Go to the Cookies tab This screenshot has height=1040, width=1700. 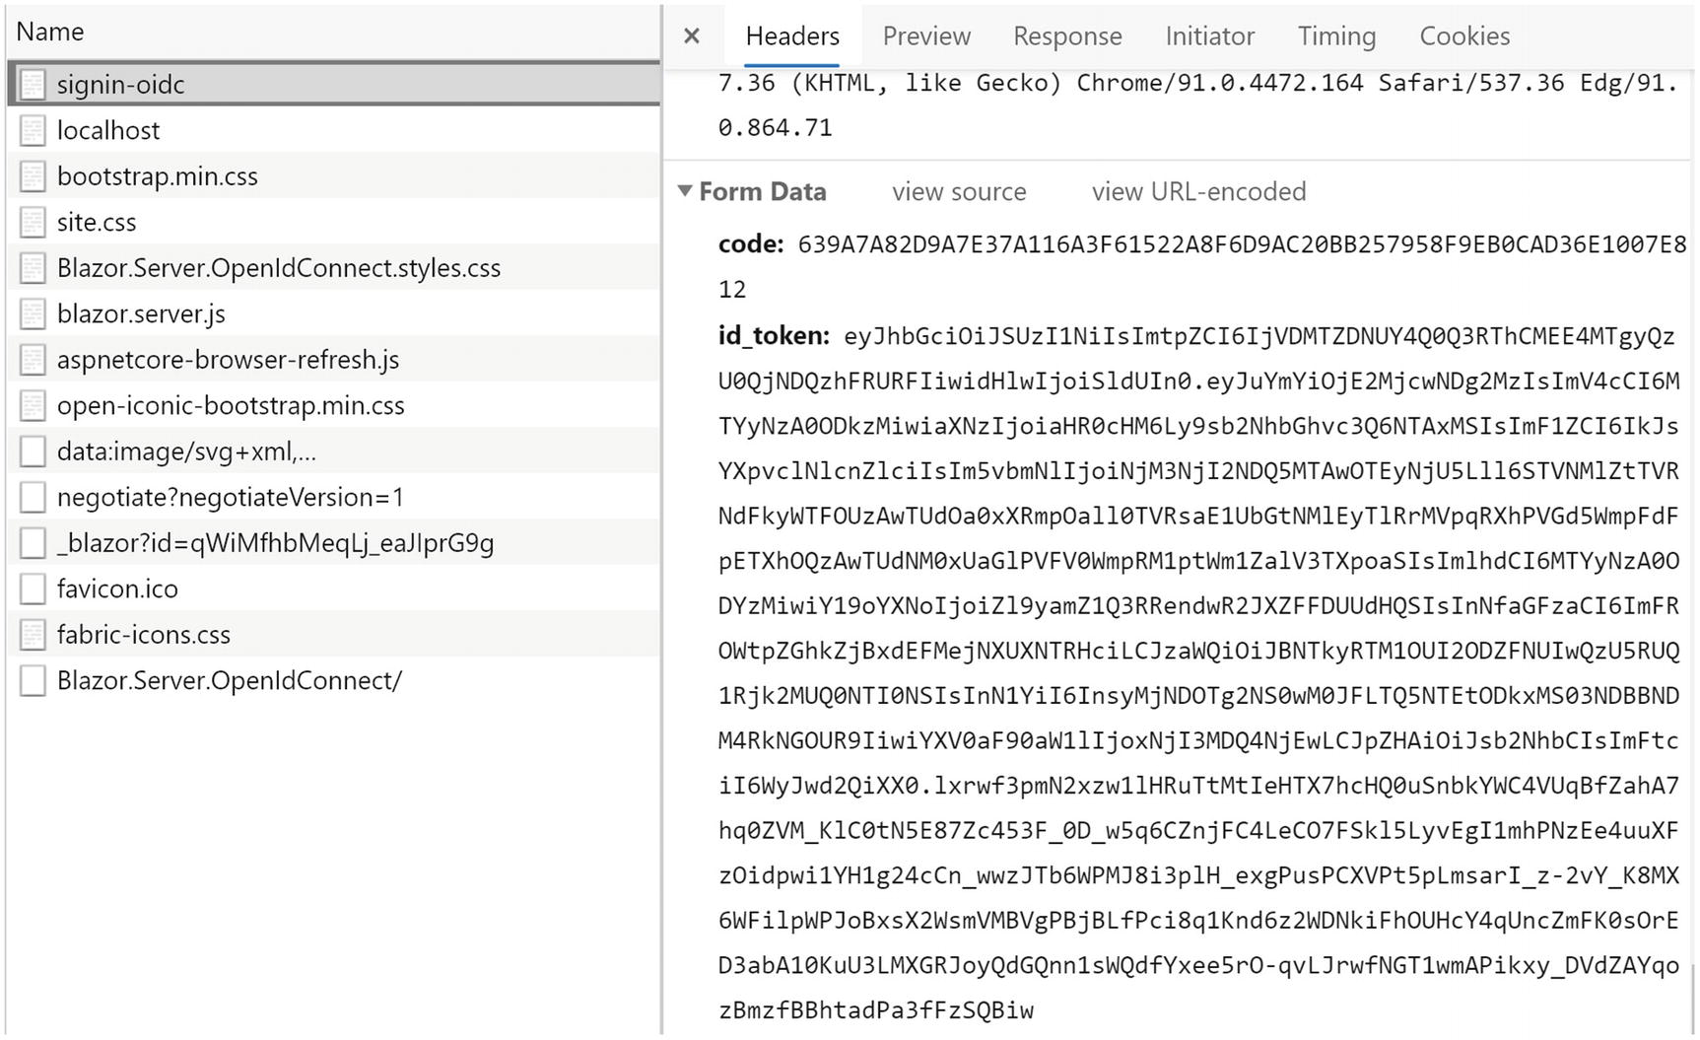pyautogui.click(x=1464, y=36)
